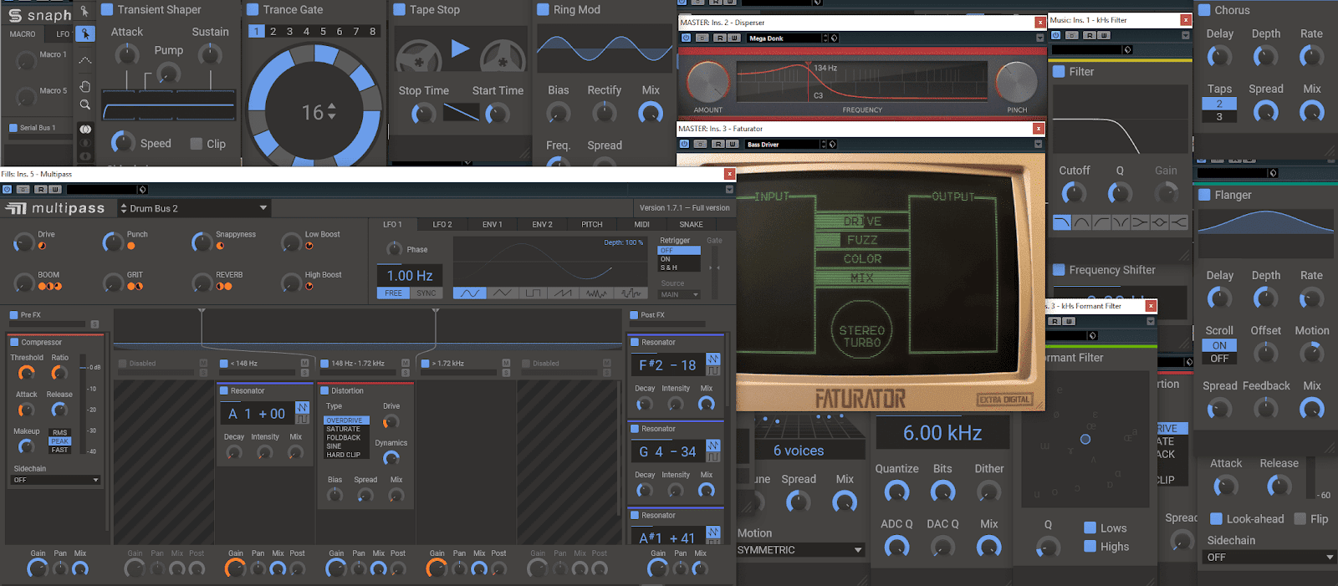
Task: Toggle the Flanger enable checkbox
Action: click(x=1204, y=195)
